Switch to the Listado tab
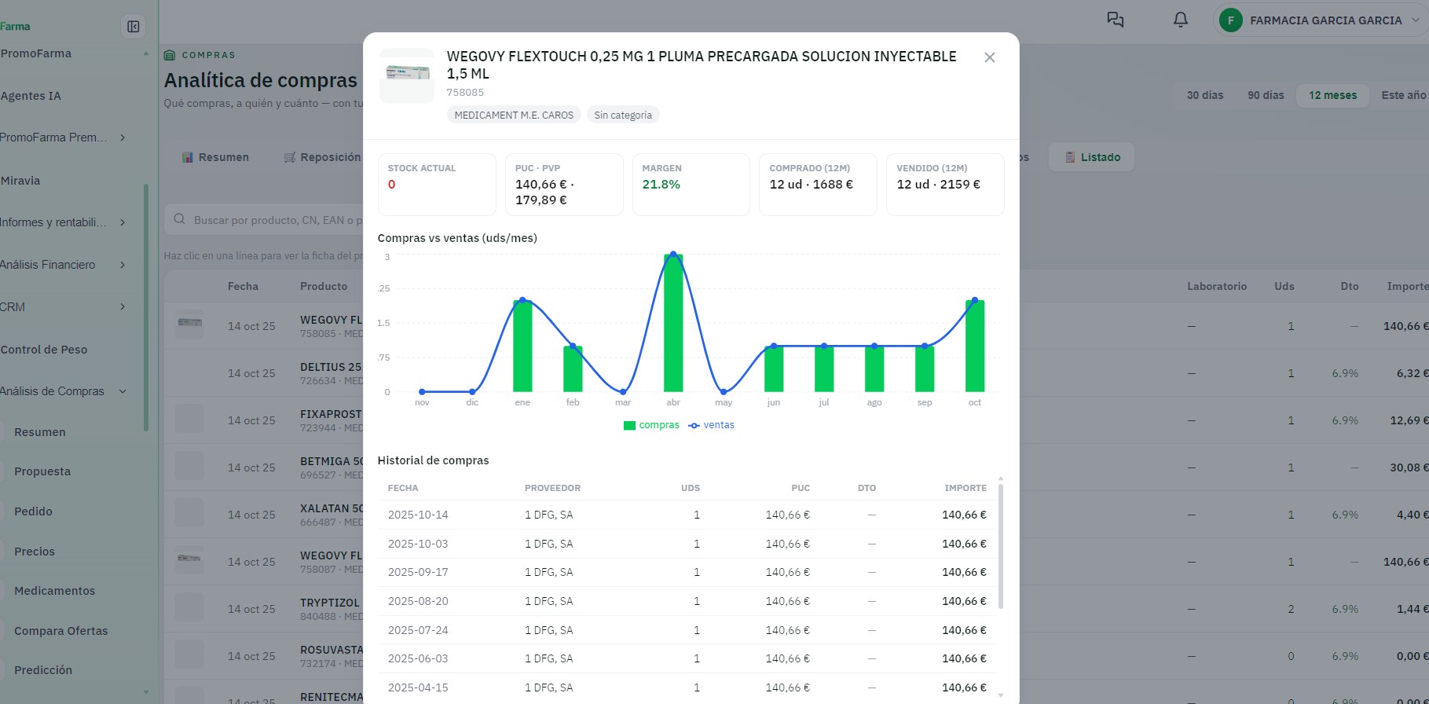This screenshot has height=704, width=1429. pos(1092,157)
